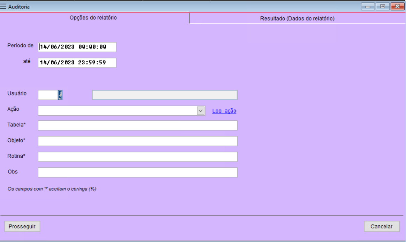Maximize the Auditoria window
This screenshot has width=406, height=242.
[x=382, y=7]
